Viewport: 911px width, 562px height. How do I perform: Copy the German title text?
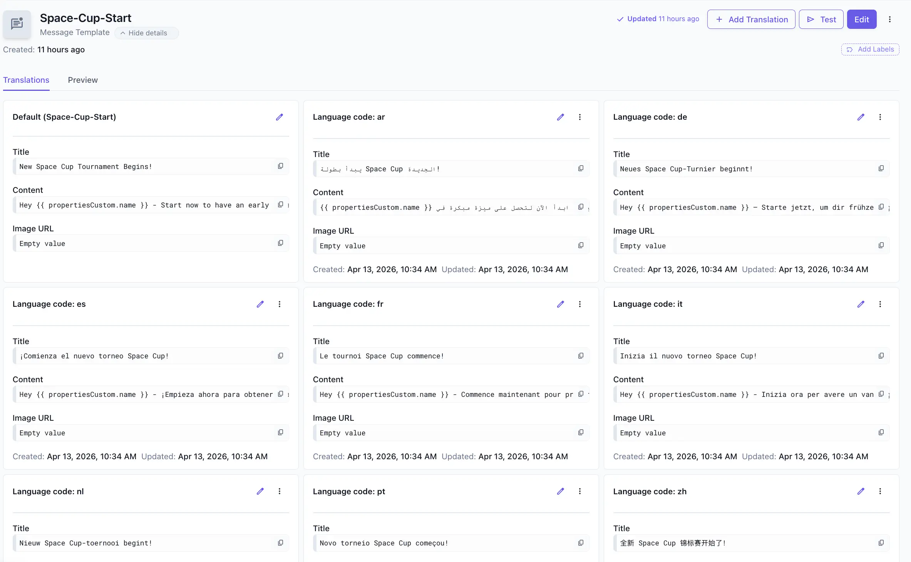881,169
